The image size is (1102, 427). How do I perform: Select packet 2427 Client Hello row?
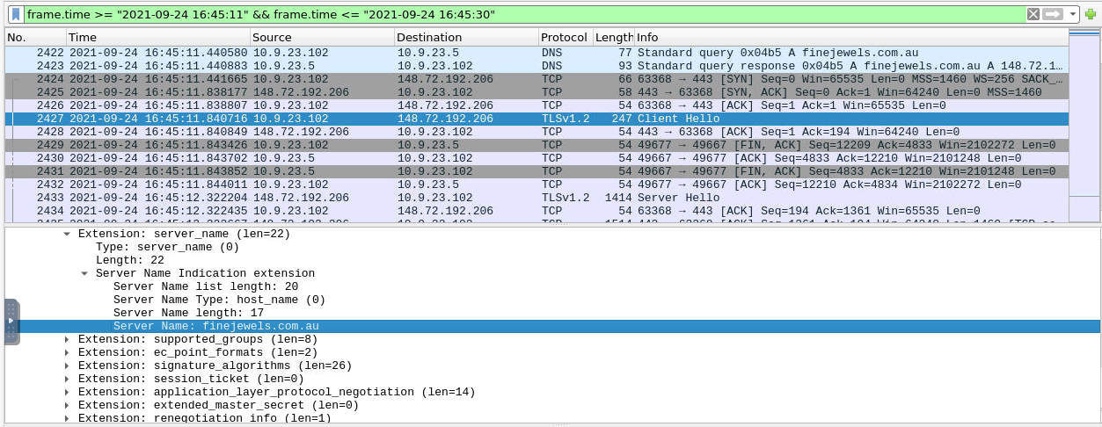coord(536,119)
